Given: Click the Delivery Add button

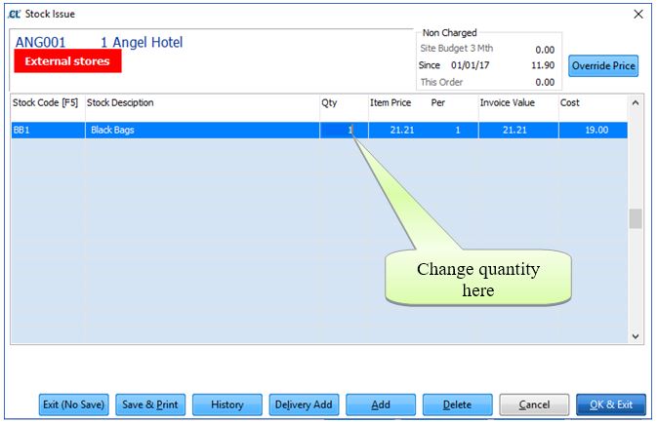Looking at the screenshot, I should click(303, 404).
